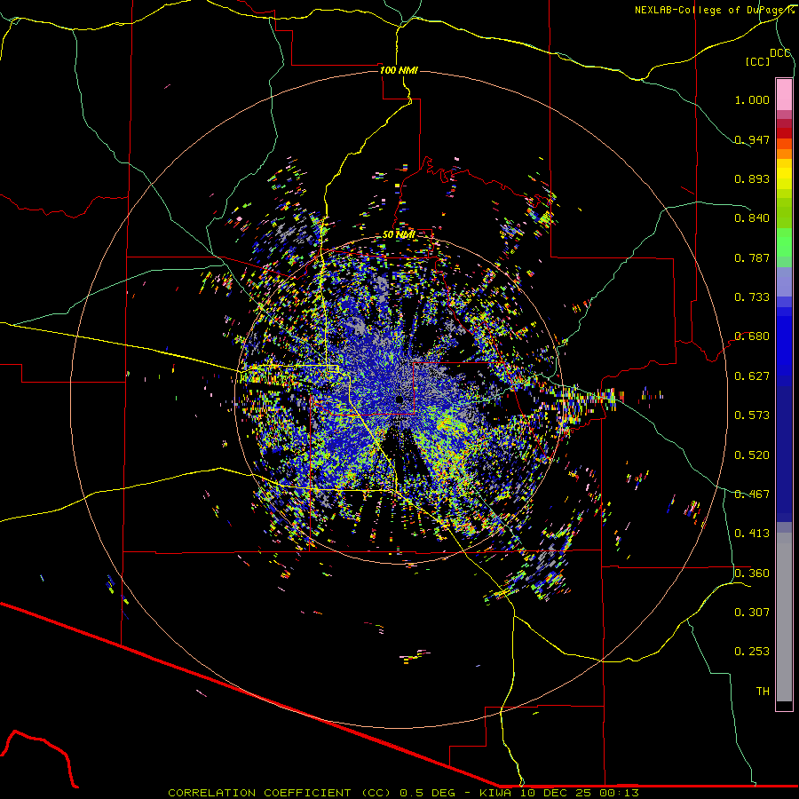The width and height of the screenshot is (799, 799).
Task: Click the 100 NMI range ring label
Action: (x=399, y=70)
